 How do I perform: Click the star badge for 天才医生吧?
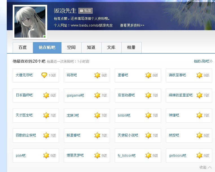pyautogui.click(x=46, y=115)
